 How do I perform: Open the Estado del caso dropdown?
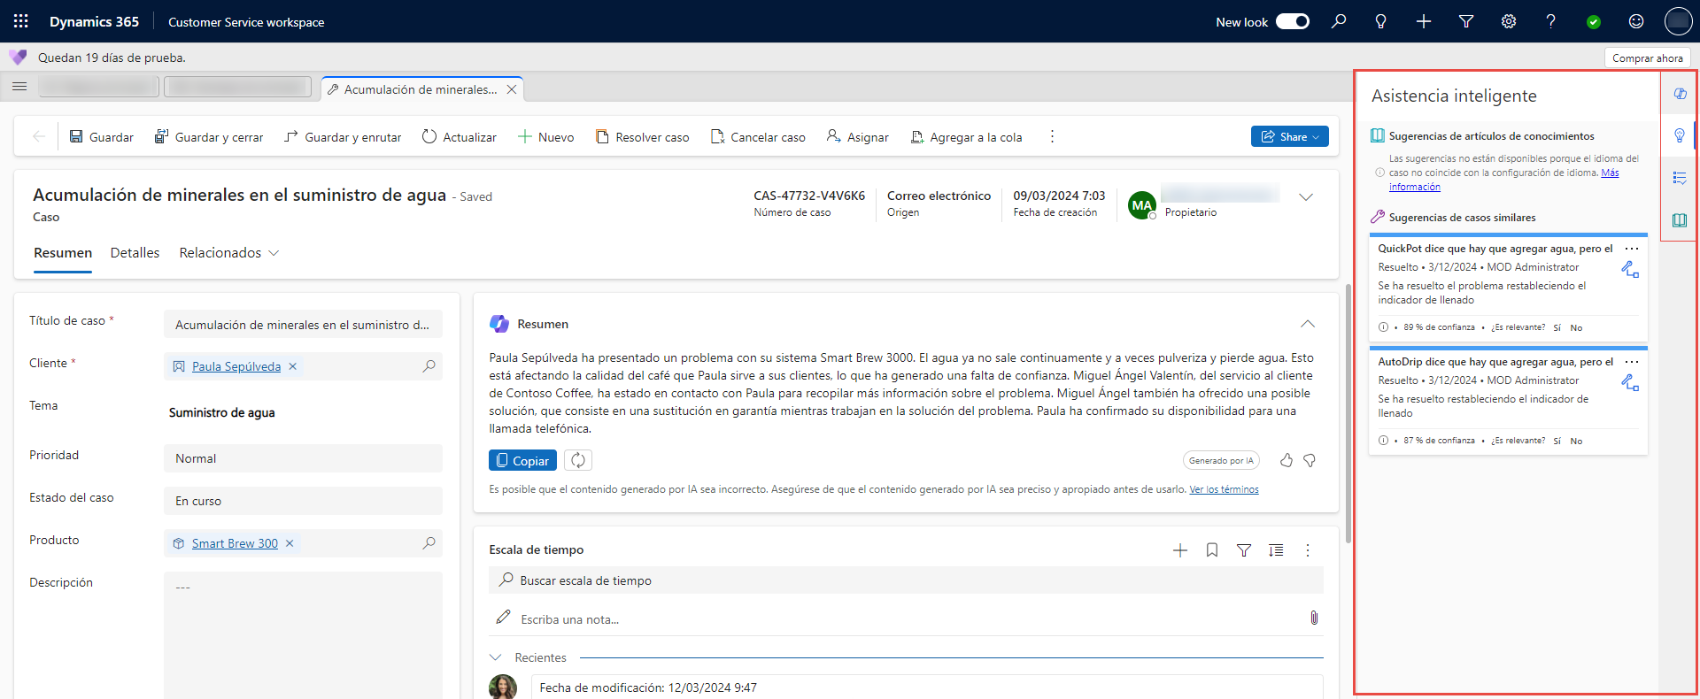coord(303,501)
